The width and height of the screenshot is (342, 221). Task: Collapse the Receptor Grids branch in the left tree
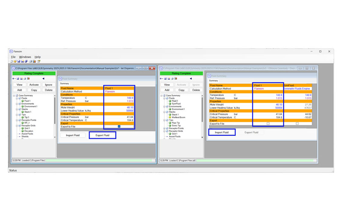[x=17, y=125]
